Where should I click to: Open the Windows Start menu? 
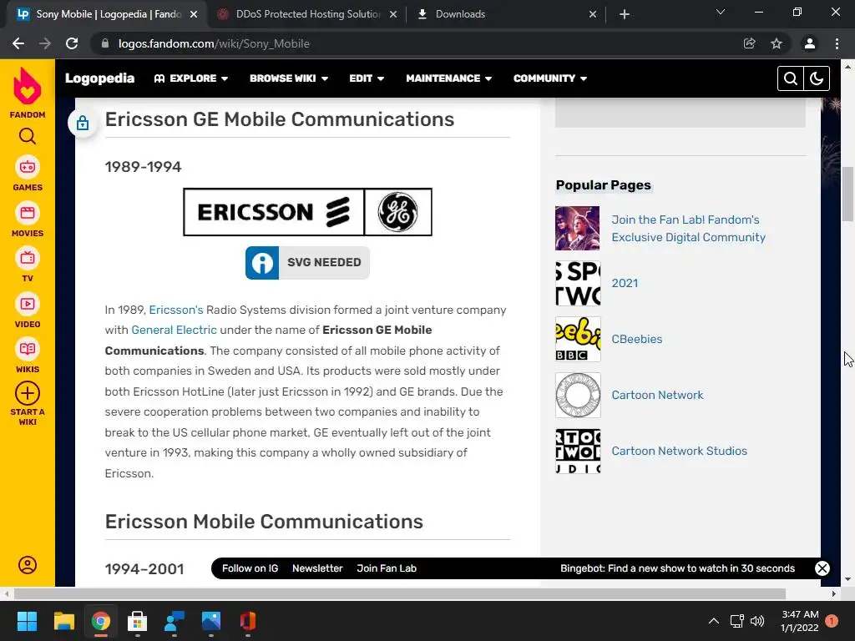click(27, 621)
